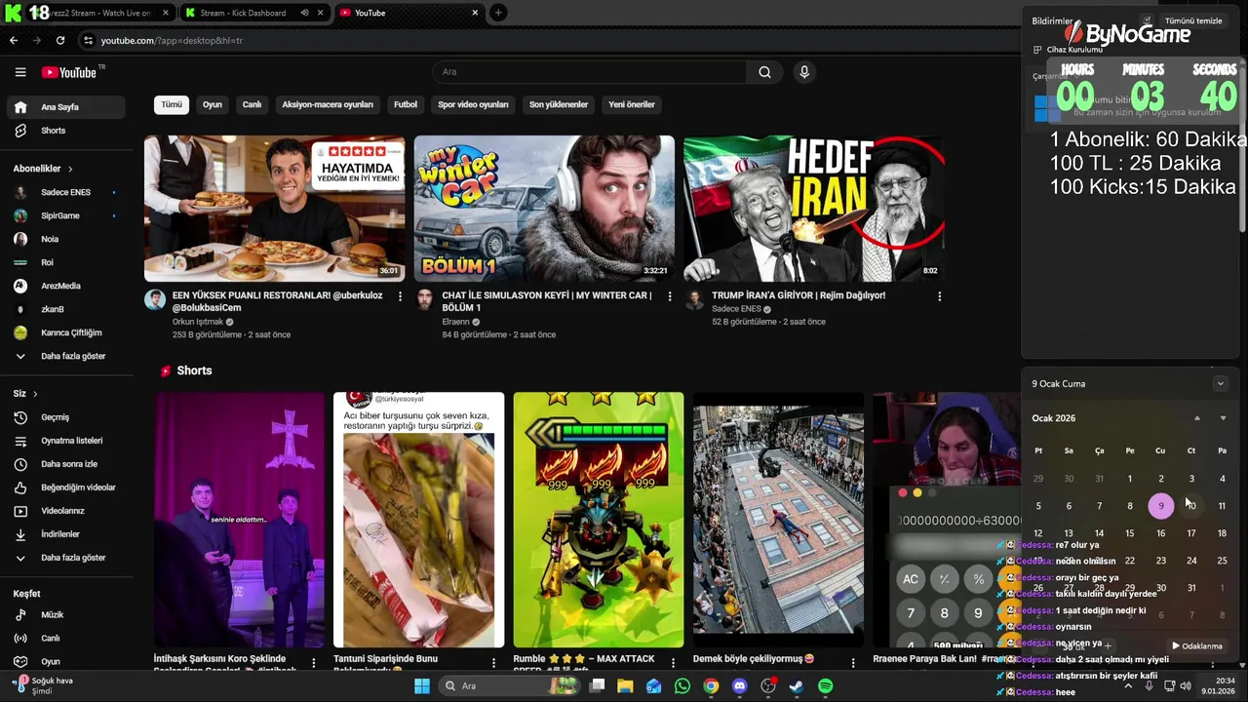Open File Explorer from the taskbar

[x=625, y=686]
